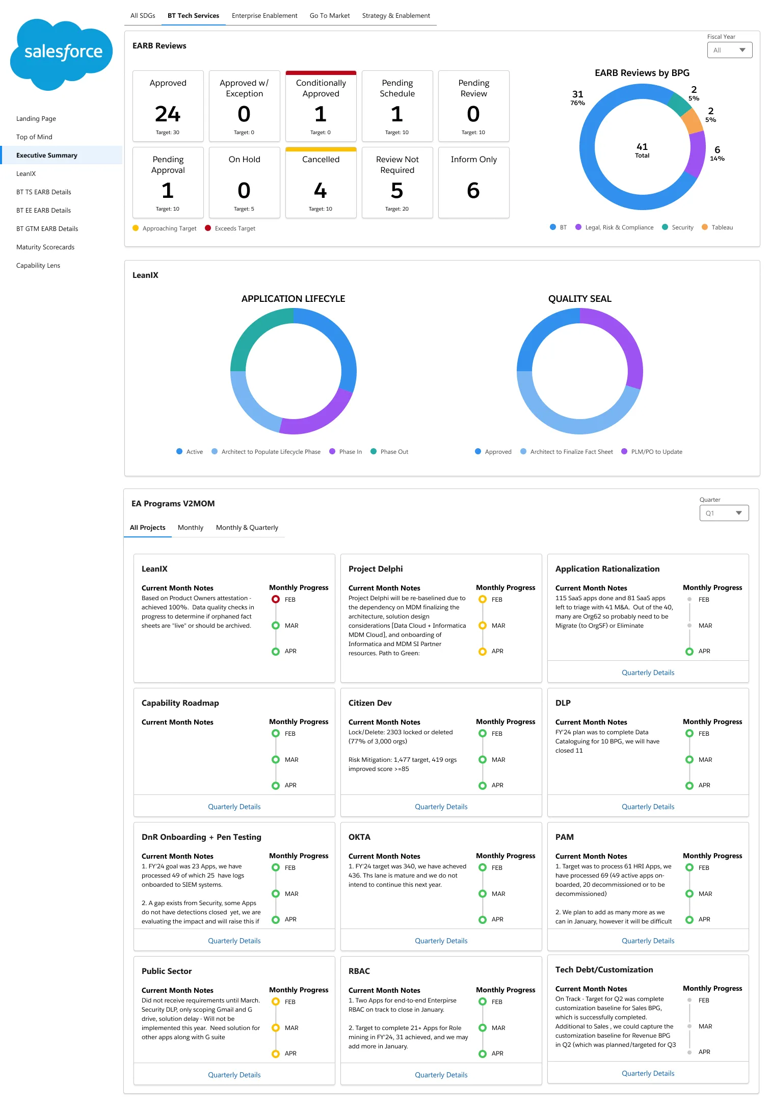Click LeanIX card MAR progress marker
The height and width of the screenshot is (1107, 770).
[276, 626]
